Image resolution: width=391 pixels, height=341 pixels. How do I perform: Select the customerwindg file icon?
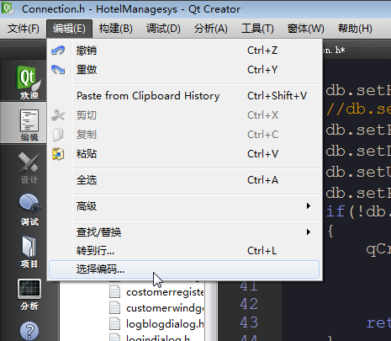click(x=114, y=307)
